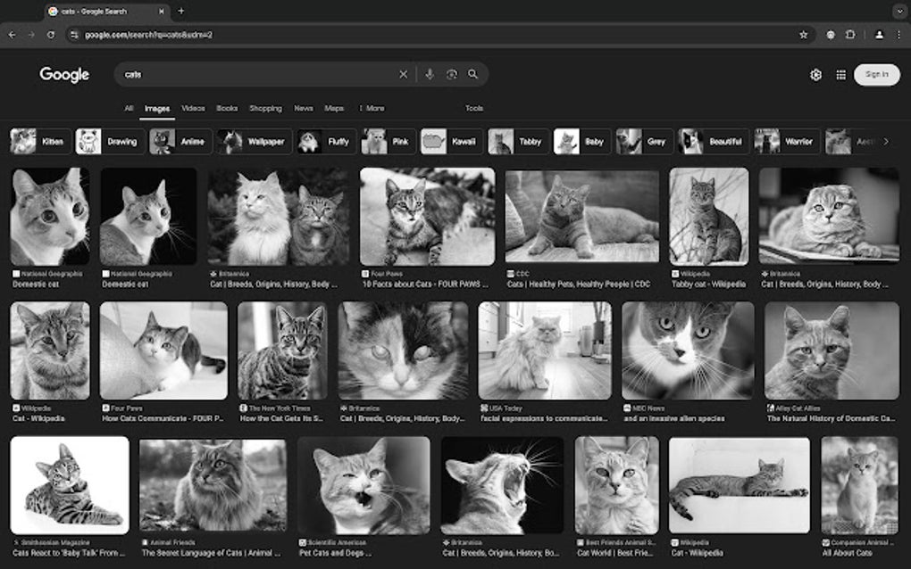Open Google quick settings gear
The height and width of the screenshot is (569, 911).
pyautogui.click(x=815, y=75)
